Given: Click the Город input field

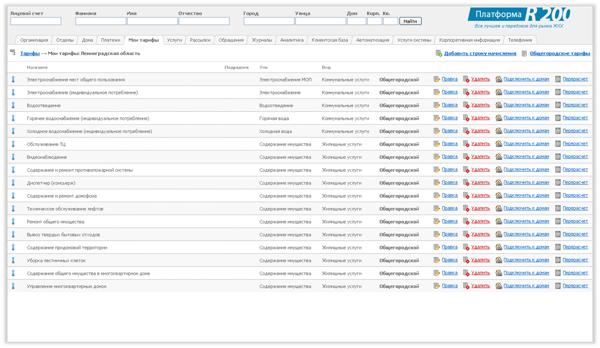Looking at the screenshot, I should 269,21.
